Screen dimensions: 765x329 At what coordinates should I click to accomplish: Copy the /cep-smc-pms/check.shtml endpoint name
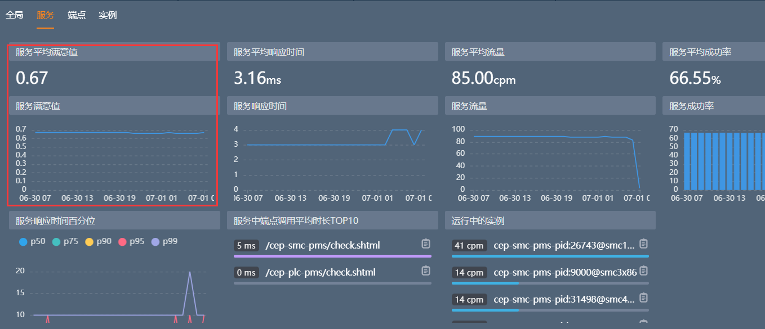(426, 244)
